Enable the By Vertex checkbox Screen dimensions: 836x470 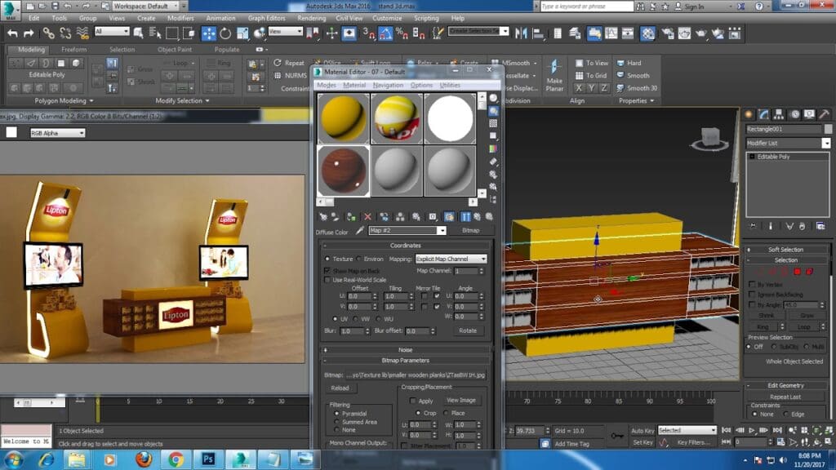point(752,284)
